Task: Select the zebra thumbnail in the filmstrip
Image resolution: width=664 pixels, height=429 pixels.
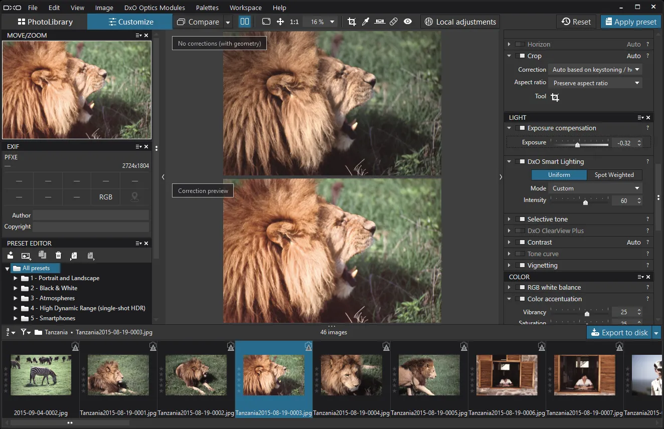Action: click(x=41, y=375)
